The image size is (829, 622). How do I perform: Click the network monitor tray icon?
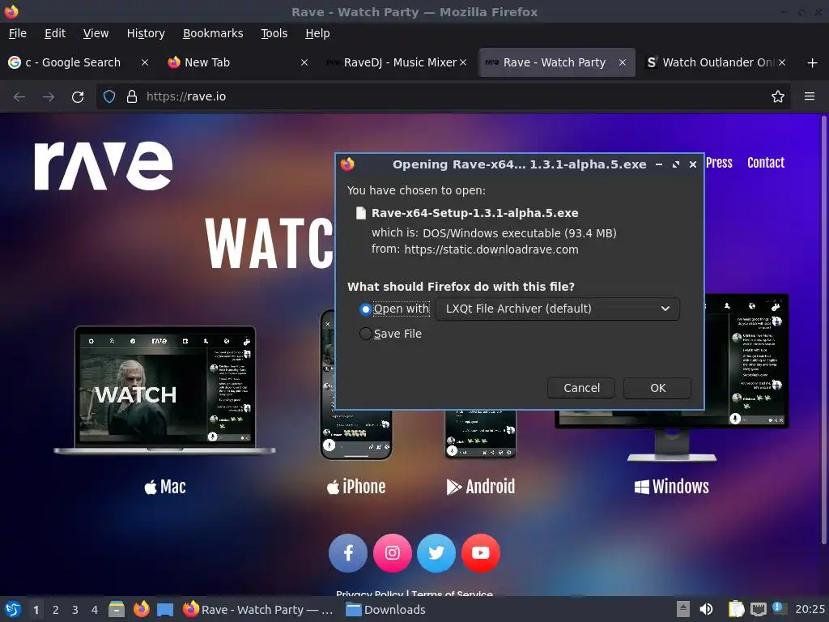[758, 610]
